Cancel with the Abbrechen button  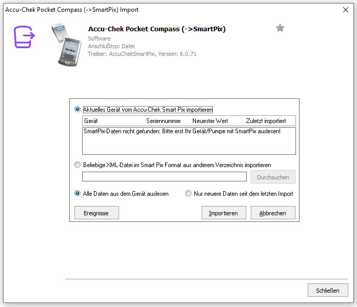click(x=273, y=213)
